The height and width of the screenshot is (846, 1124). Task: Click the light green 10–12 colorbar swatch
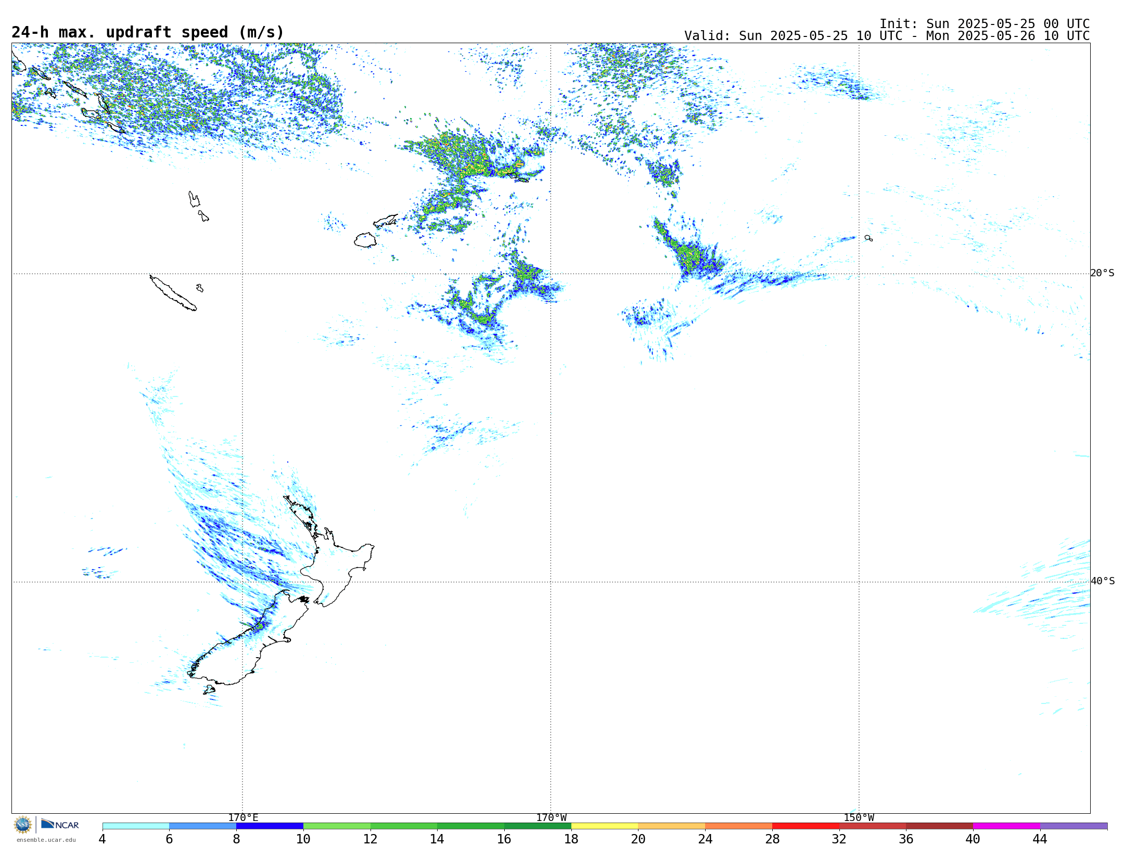click(337, 826)
